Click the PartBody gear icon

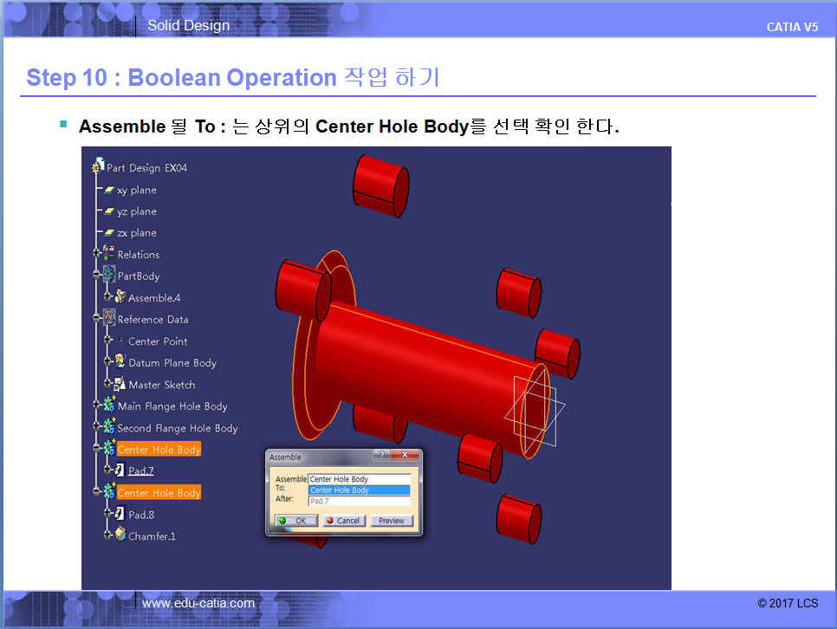109,276
